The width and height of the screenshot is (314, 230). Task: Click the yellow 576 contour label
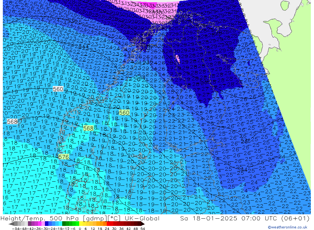pos(64,157)
